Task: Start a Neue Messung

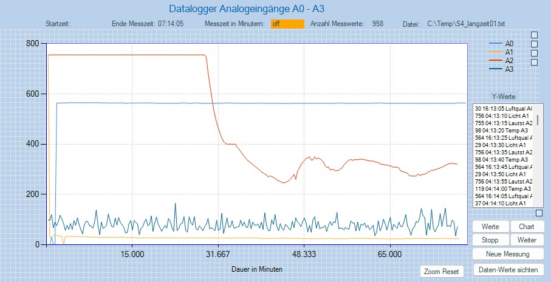Action: click(x=508, y=253)
